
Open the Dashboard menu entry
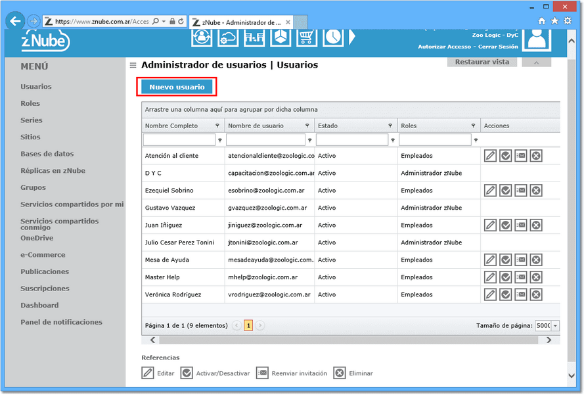click(x=39, y=305)
